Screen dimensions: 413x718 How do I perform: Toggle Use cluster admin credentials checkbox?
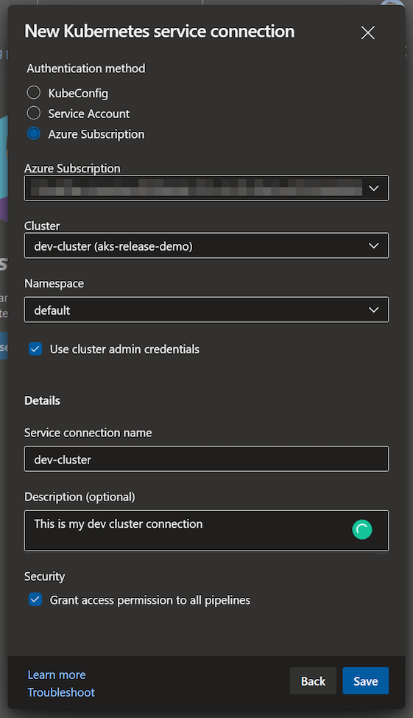(35, 349)
